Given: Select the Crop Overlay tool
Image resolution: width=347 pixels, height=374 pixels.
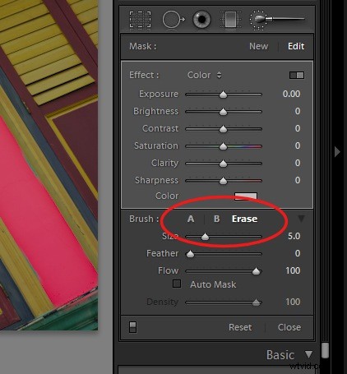Looking at the screenshot, I should [140, 20].
